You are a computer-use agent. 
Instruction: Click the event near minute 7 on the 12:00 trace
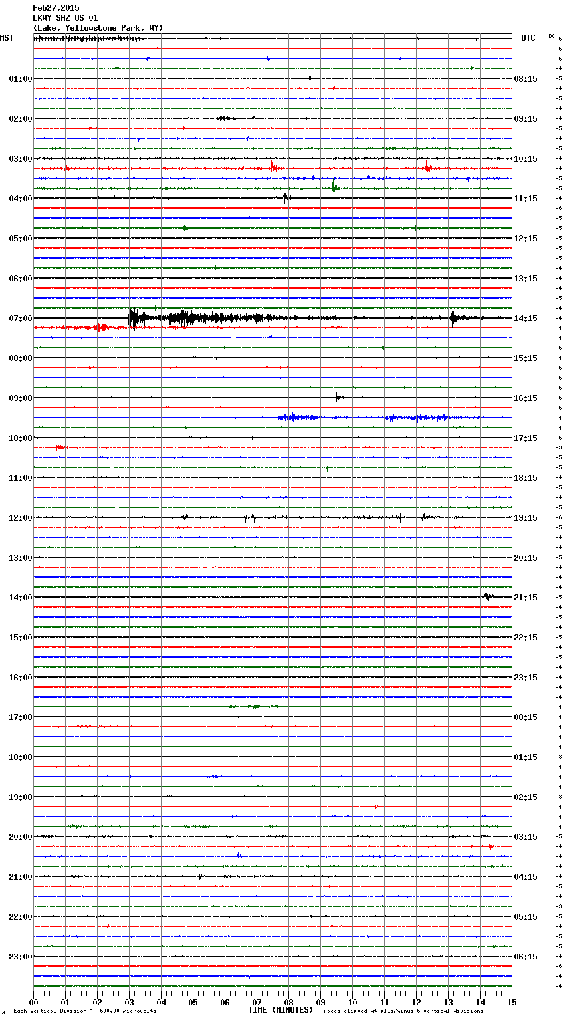click(x=249, y=517)
